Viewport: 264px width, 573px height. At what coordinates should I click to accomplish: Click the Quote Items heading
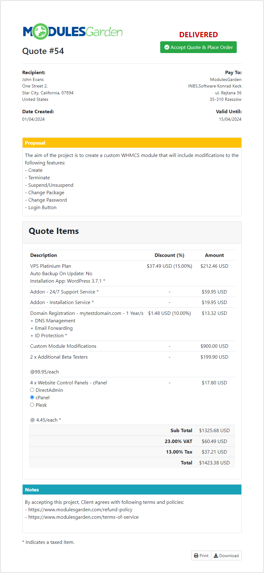(x=54, y=231)
